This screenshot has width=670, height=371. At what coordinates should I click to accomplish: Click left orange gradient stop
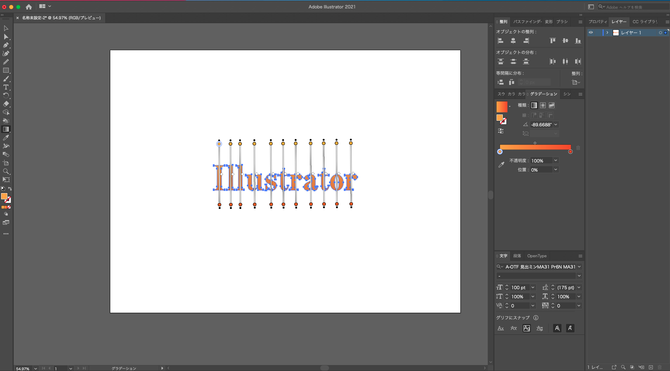tap(500, 152)
